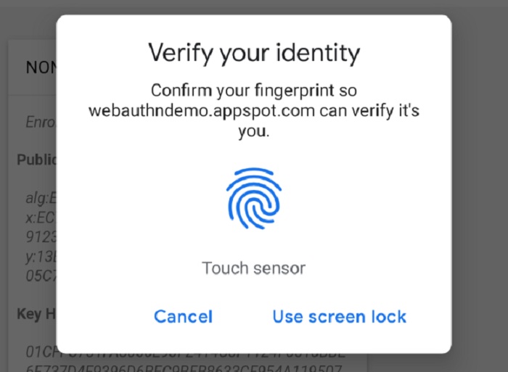Click the word you. in dialog

(254, 131)
